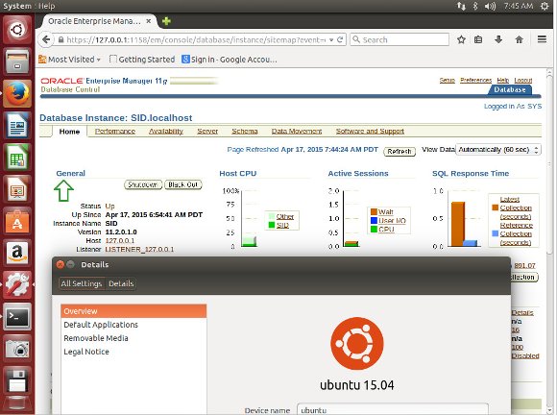
Task: Select Default Applications in Details sidebar
Action: (133, 325)
